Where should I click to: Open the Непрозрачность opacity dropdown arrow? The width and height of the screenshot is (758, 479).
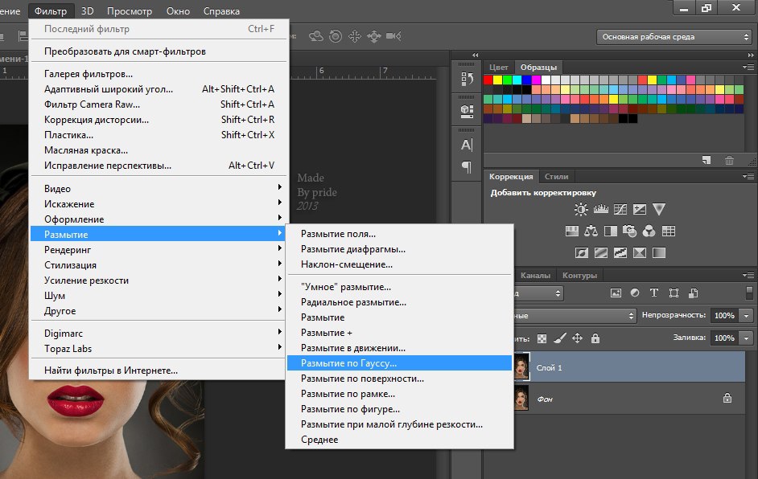(745, 316)
